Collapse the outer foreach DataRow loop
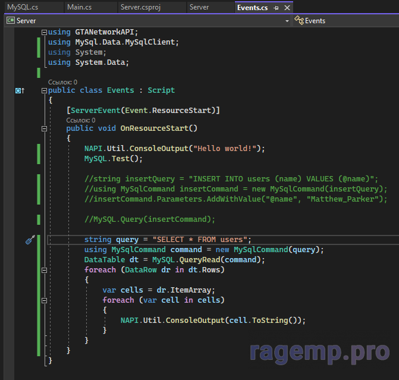This screenshot has width=399, height=380. point(44,270)
